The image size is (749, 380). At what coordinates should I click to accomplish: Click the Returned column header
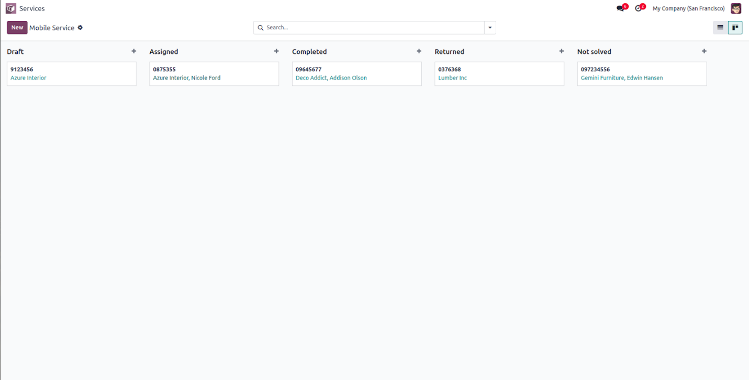(x=450, y=52)
